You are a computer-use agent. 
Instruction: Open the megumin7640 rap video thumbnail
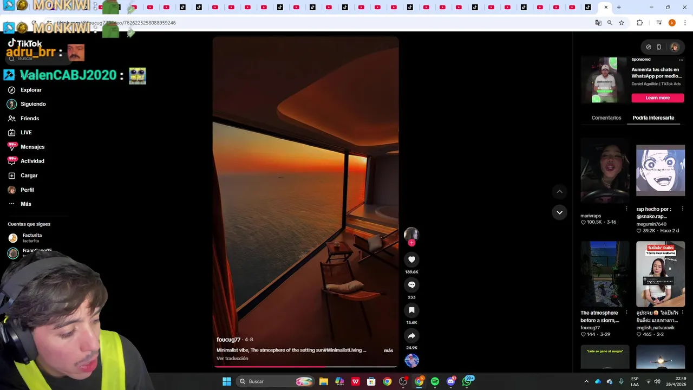point(661,170)
